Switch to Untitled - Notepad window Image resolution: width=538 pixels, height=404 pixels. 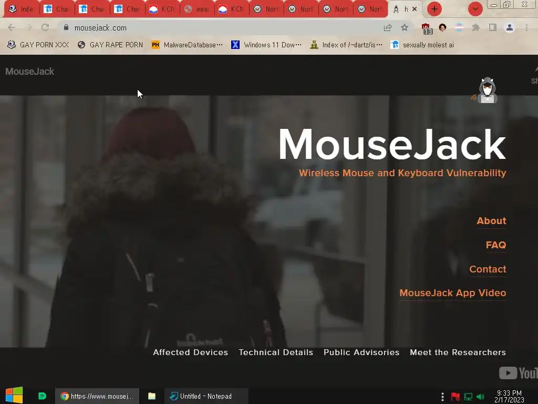pos(206,396)
